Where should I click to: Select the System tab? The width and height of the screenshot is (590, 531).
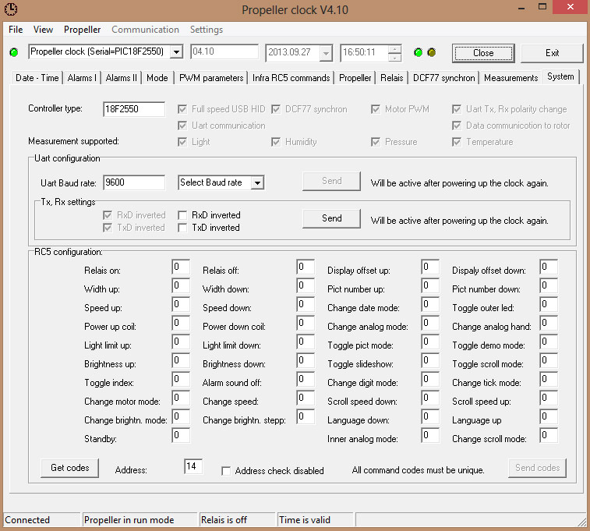click(x=560, y=76)
